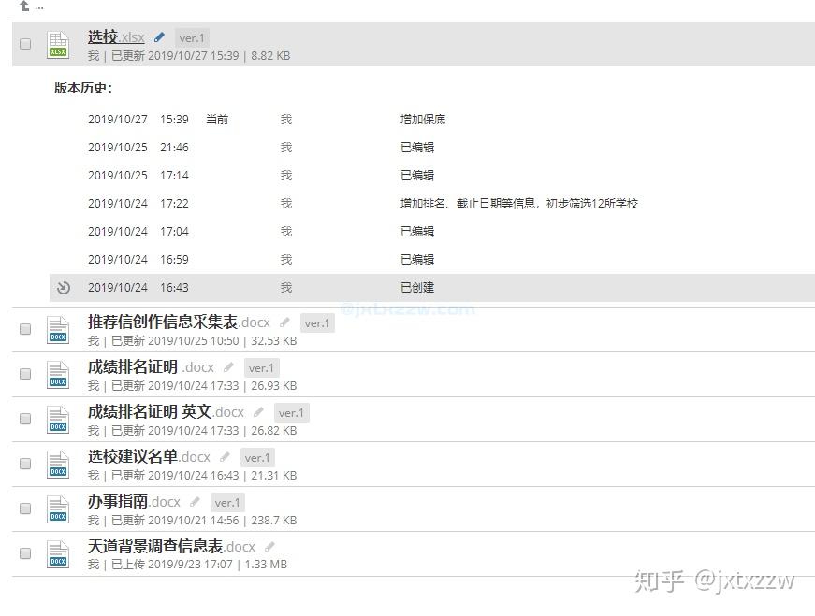Screen dimensions: 815x616
Task: Click the 办事指南.docx file icon
Action: click(58, 509)
